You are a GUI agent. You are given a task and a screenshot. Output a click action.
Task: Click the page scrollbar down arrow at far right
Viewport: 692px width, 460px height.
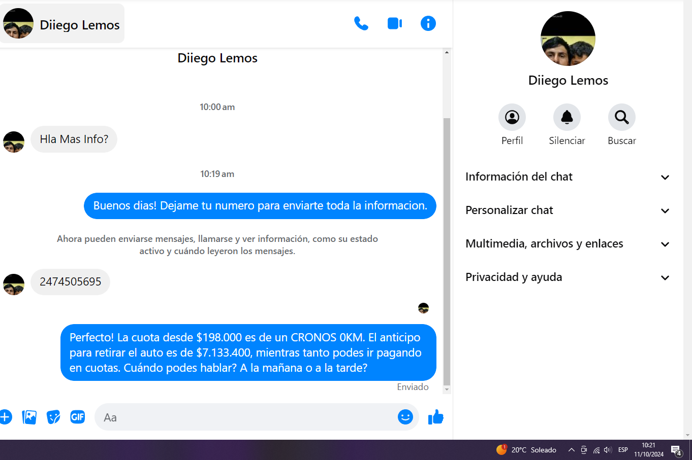(x=688, y=435)
